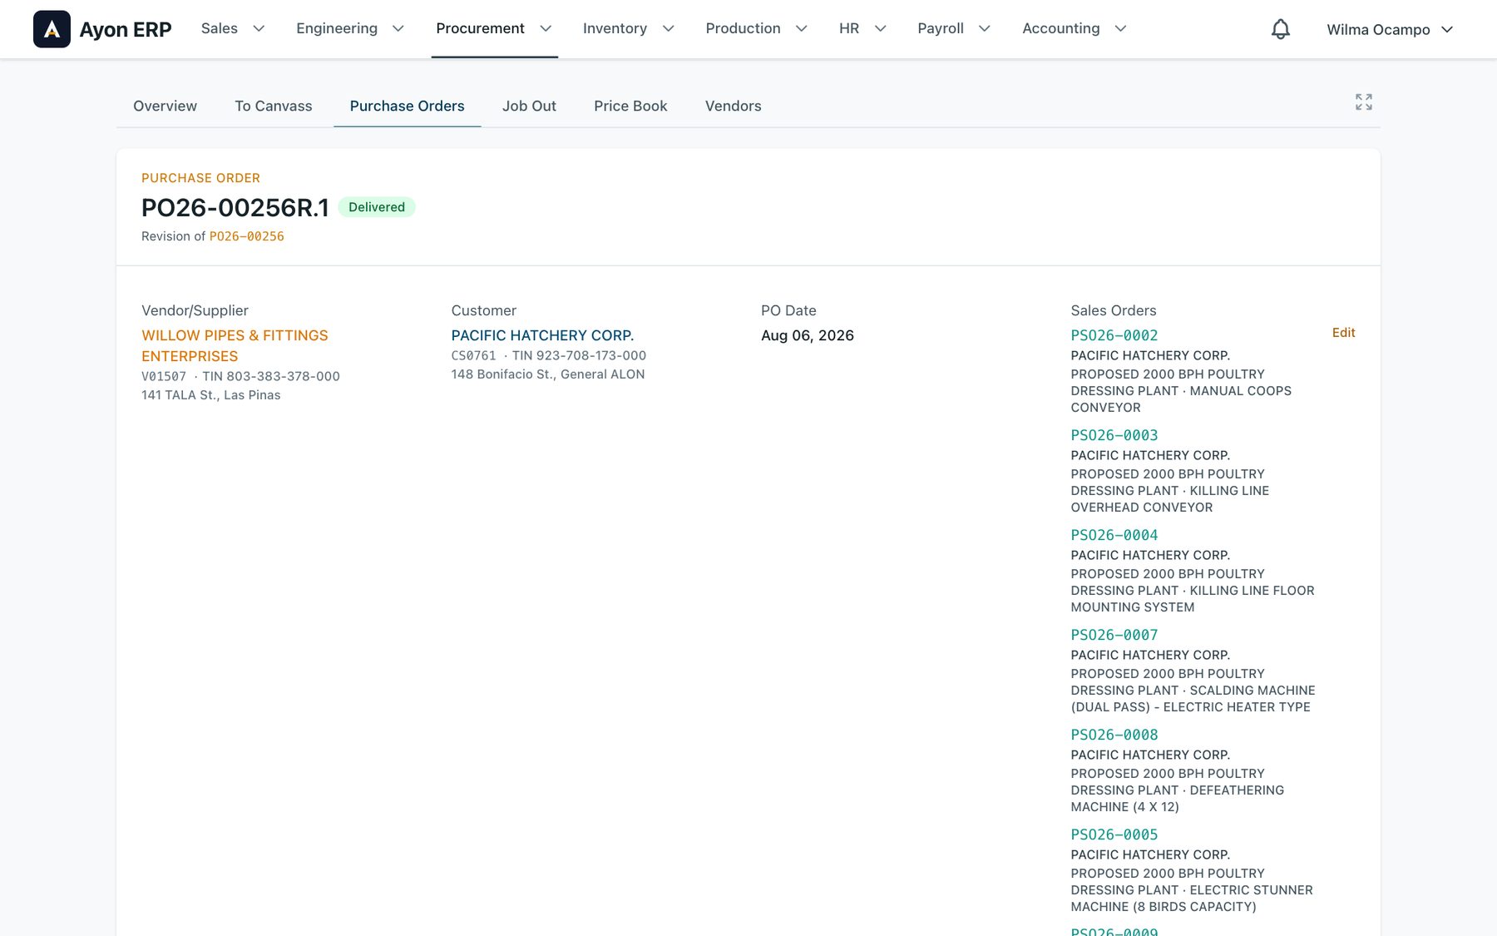Open the Accounting menu

[x=1061, y=28]
